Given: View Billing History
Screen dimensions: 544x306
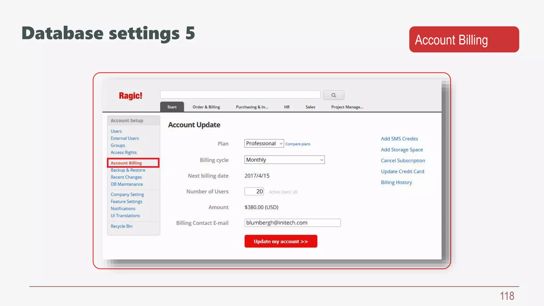Looking at the screenshot, I should click(396, 182).
